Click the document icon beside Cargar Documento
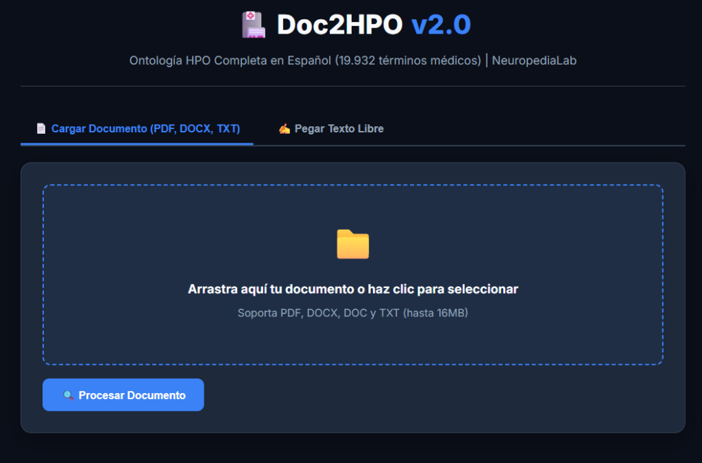Viewport: 702px width, 463px height. (x=41, y=128)
